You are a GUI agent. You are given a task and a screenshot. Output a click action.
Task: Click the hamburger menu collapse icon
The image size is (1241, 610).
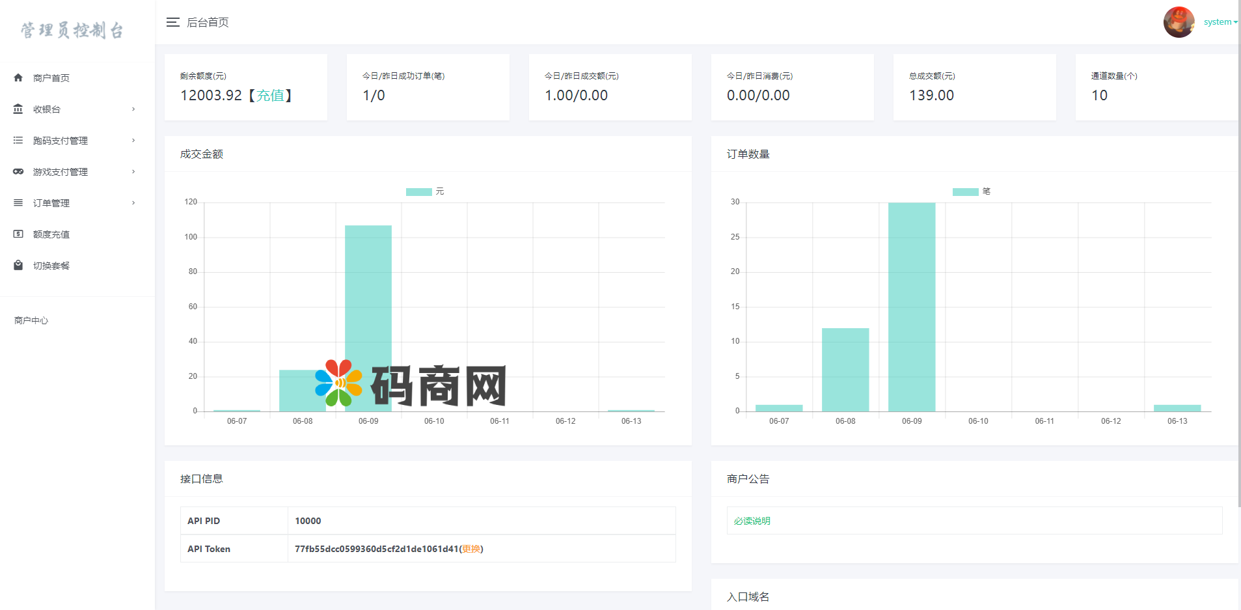(x=172, y=22)
